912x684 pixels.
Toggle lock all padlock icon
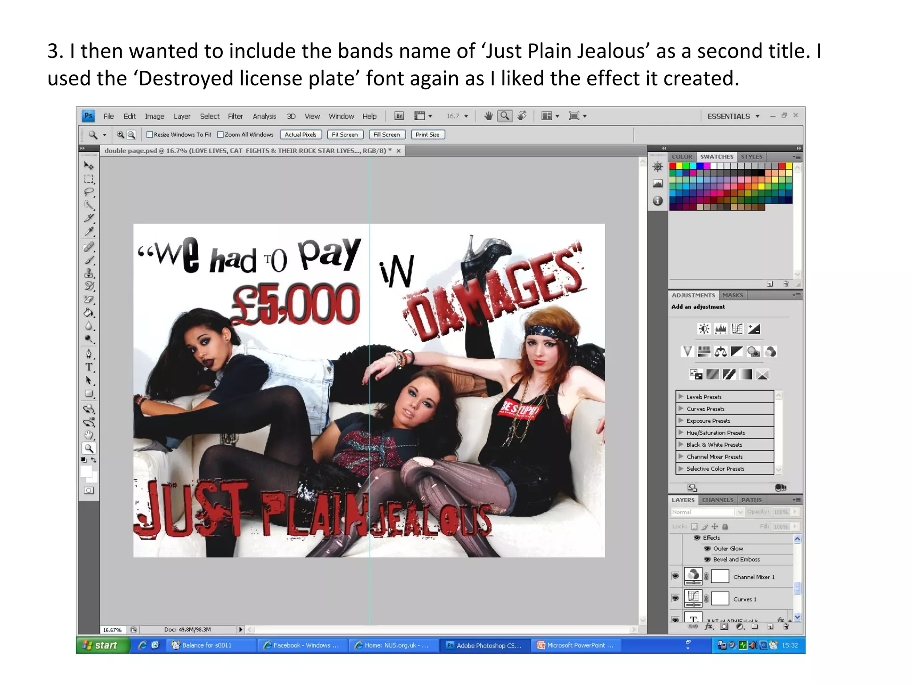[x=725, y=526]
